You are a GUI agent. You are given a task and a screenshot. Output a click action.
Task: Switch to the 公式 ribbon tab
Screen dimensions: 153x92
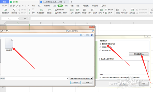(54, 6)
